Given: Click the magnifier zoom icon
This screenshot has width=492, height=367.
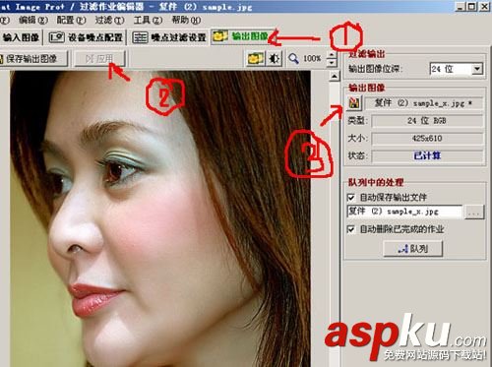Looking at the screenshot, I should (293, 59).
